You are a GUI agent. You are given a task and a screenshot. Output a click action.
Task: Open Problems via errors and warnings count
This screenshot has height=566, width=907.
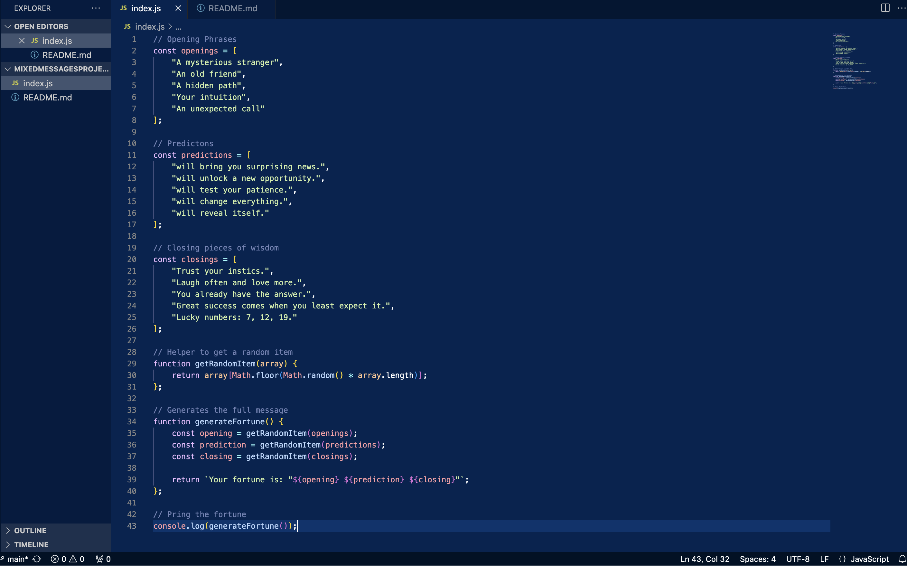(68, 559)
